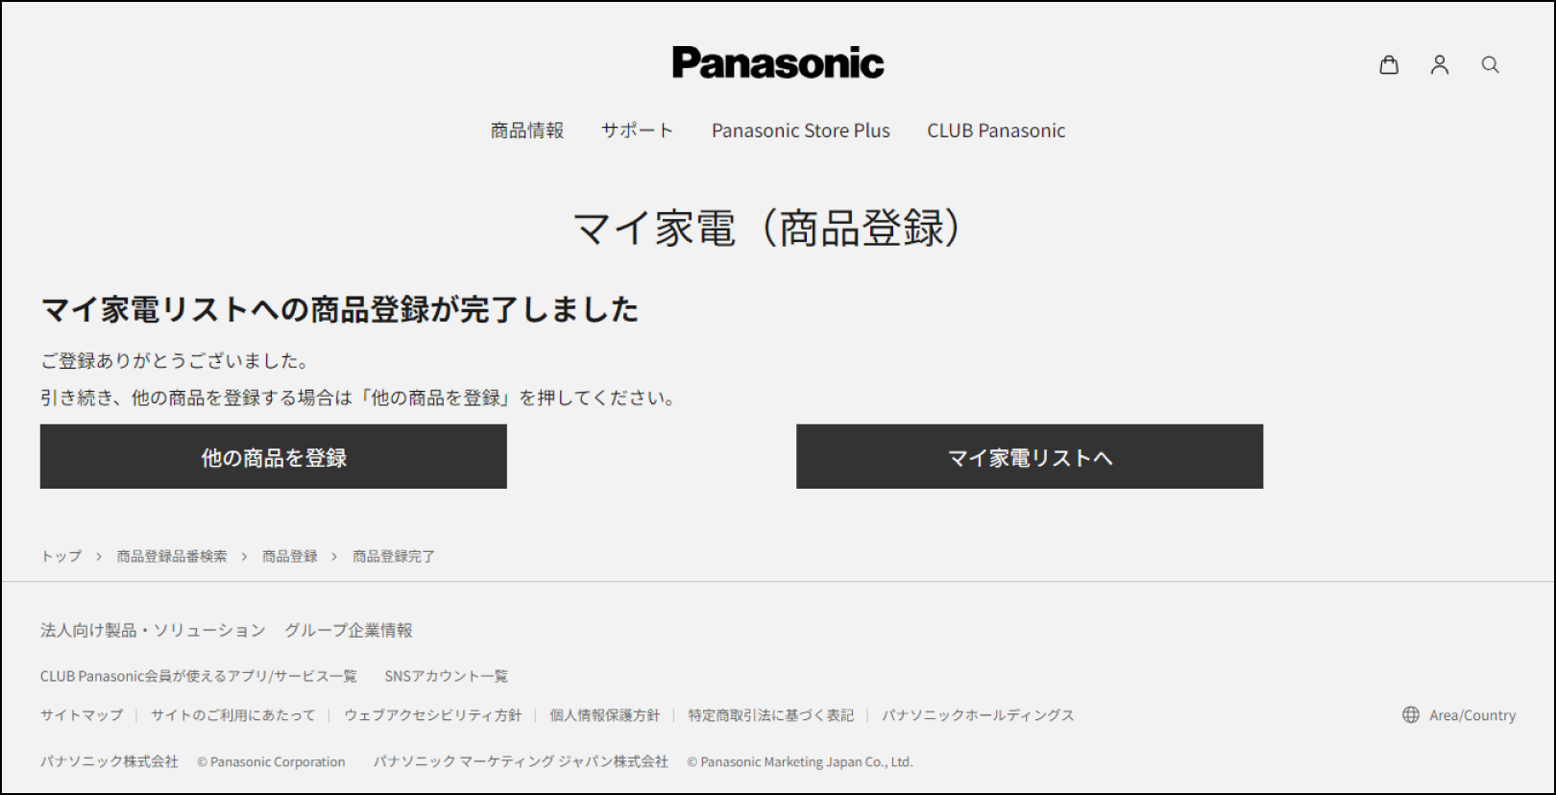Open CLUB Panasonic会員が使えるアプリ/サービス一覧 link

pos(199,676)
